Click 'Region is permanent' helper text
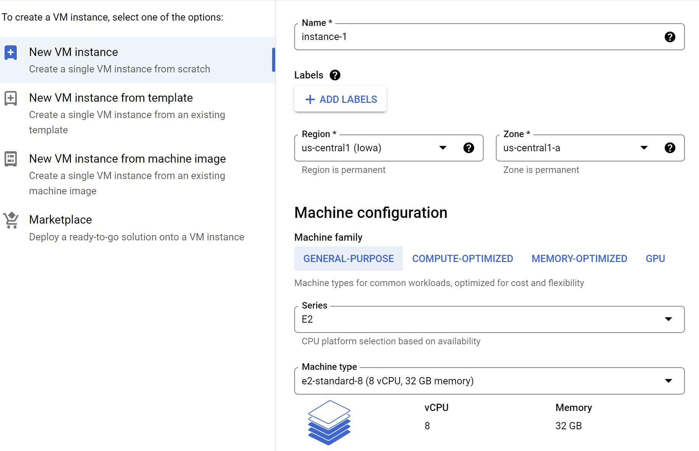 point(343,170)
